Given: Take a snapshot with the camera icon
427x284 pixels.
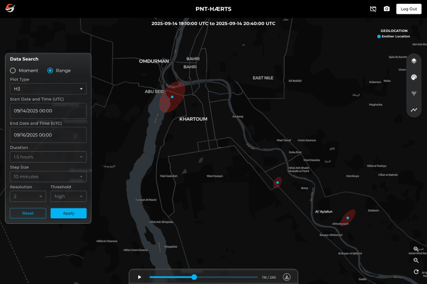Looking at the screenshot, I should pyautogui.click(x=386, y=9).
